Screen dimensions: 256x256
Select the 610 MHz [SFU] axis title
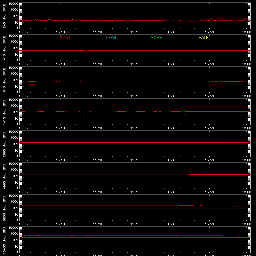(4, 80)
